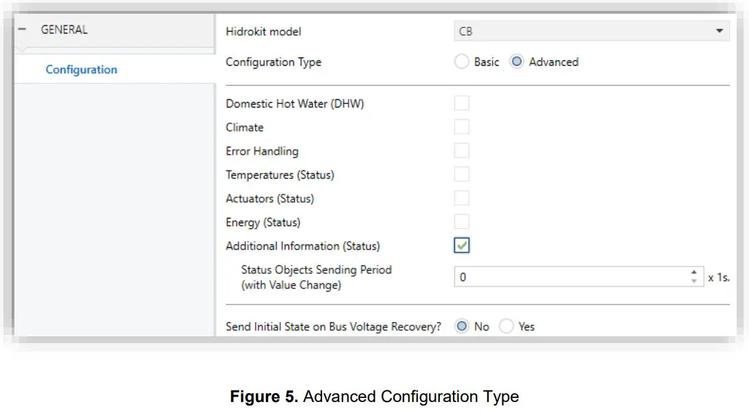Select No for Bus Voltage Recovery

coord(462,327)
